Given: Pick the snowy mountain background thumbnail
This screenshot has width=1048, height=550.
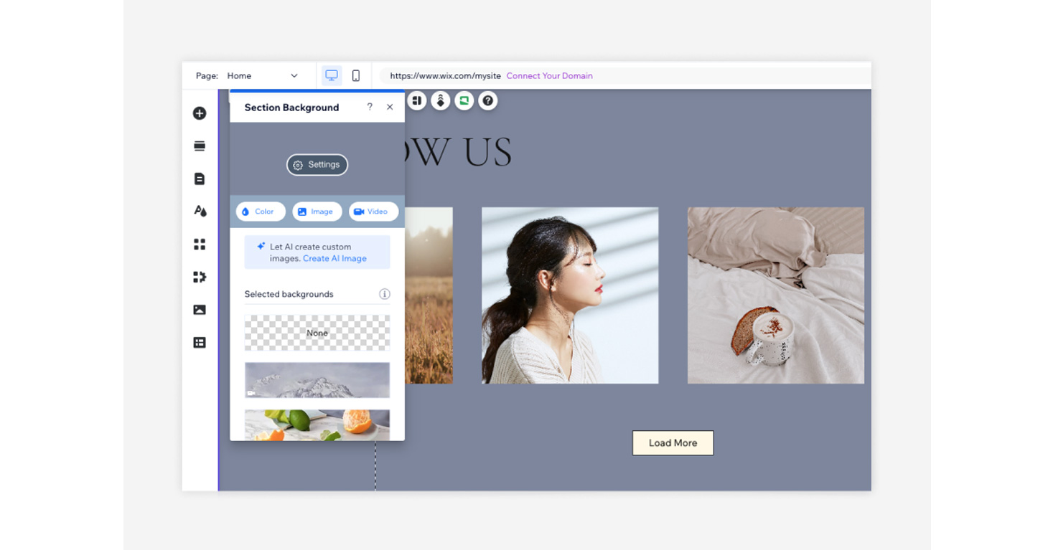Looking at the screenshot, I should [x=317, y=380].
